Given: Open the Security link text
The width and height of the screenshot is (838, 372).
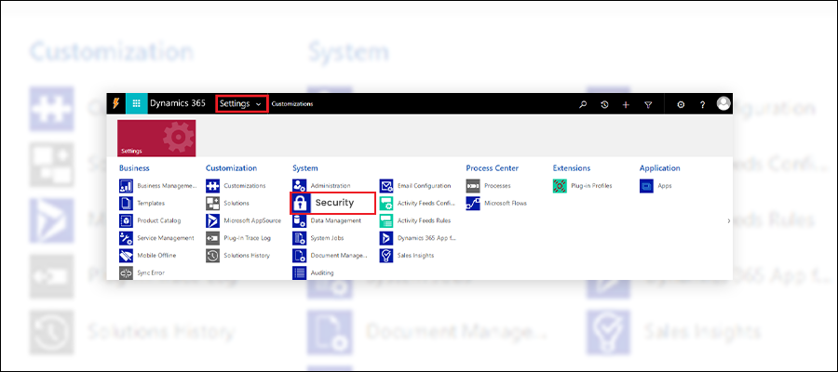Looking at the screenshot, I should coord(334,203).
